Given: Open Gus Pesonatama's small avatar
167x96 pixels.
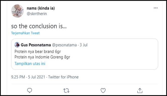Looking at the screenshot, I should (17, 45).
